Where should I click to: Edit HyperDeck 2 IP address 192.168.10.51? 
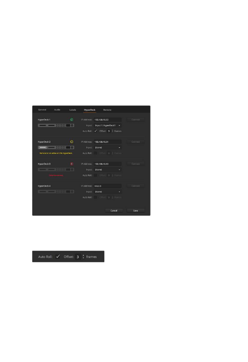(x=108, y=142)
